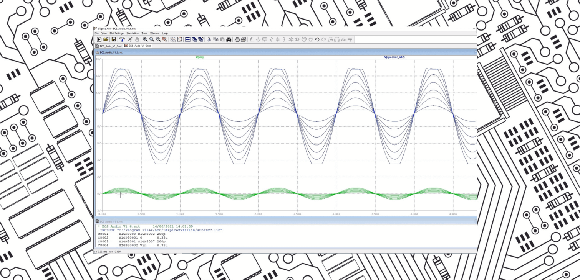Click the C8003 netlist line
The image size is (580, 280).
click(x=132, y=242)
